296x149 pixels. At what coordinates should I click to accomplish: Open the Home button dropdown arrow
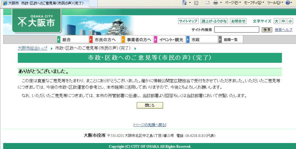click(190, 3)
